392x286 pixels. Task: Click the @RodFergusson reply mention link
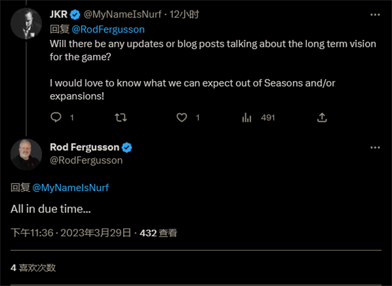[108, 29]
